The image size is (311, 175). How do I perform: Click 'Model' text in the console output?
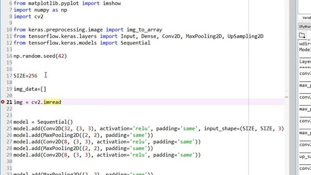tap(305, 50)
